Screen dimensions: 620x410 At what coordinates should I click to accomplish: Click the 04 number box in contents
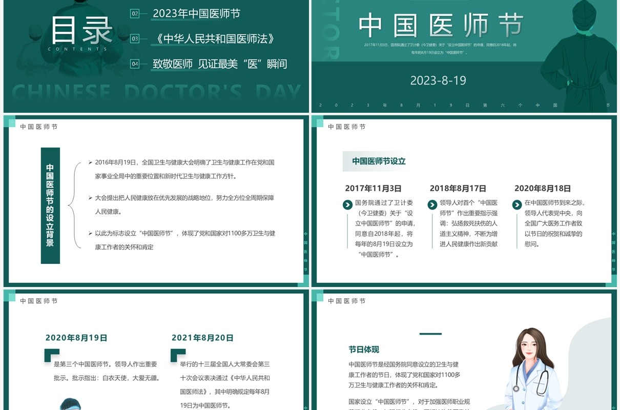[x=135, y=64]
